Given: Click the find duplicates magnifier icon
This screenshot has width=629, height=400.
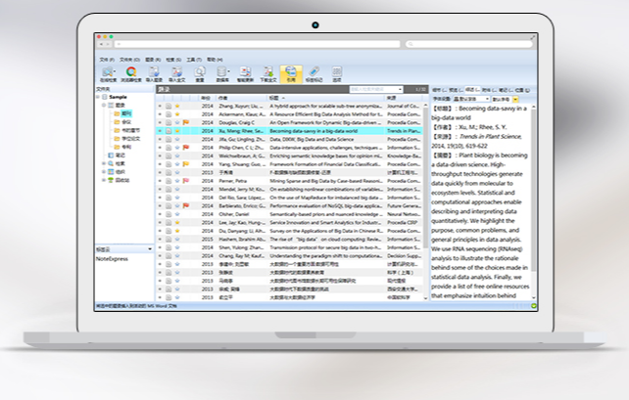Looking at the screenshot, I should [199, 73].
